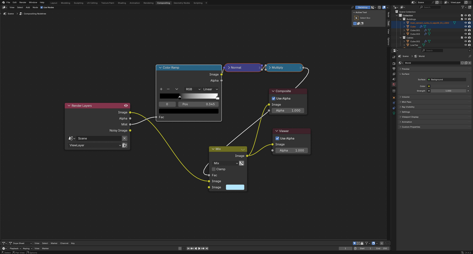Toggle the Use Nodes checkbox
The image size is (473, 254).
point(41,7)
